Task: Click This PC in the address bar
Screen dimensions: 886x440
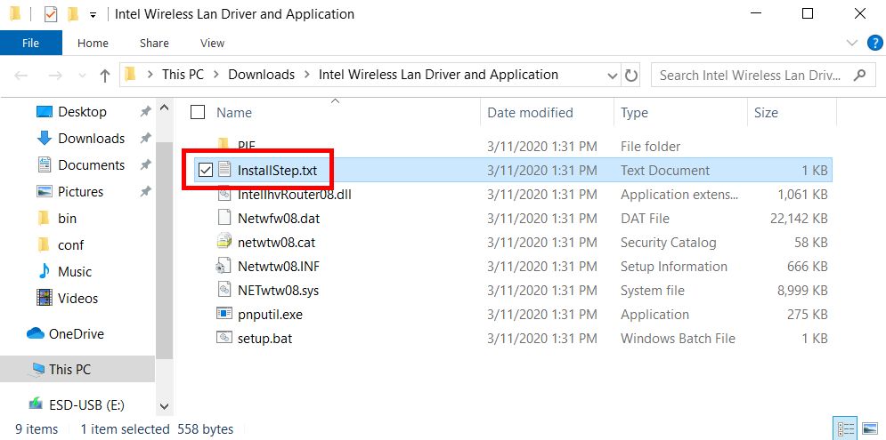Action: tap(183, 75)
